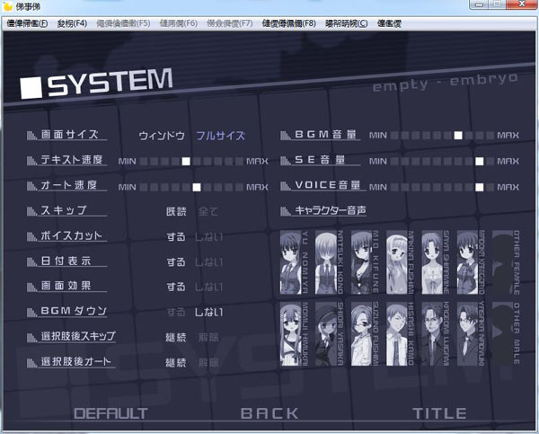Toggle Kageomi character voice portrait
This screenshot has width=539, height=434.
pos(432,334)
